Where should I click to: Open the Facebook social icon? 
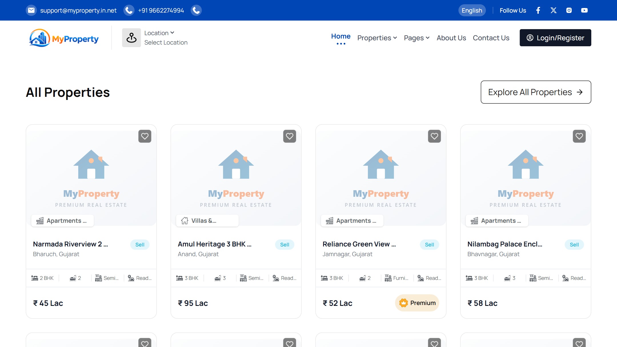point(538,10)
